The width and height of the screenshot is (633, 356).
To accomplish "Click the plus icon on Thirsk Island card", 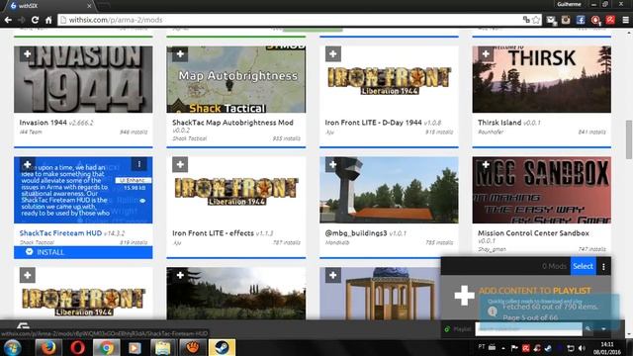I will click(x=486, y=53).
